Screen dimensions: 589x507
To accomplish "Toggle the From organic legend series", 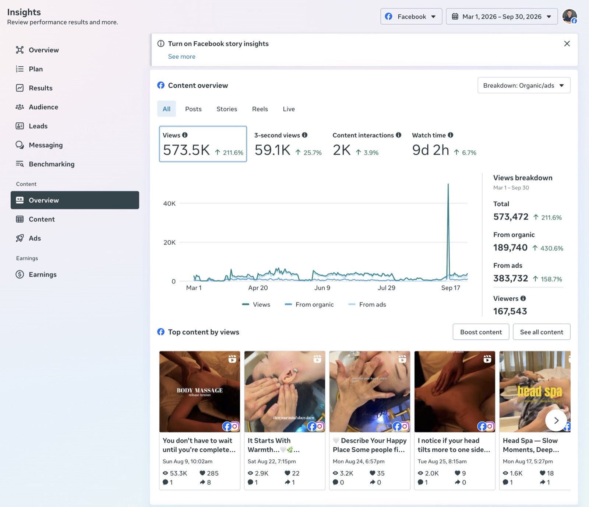I will [309, 304].
